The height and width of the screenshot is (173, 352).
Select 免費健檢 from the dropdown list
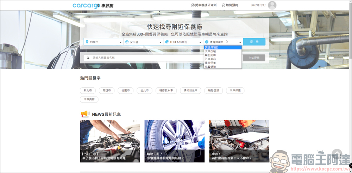pos(223,66)
